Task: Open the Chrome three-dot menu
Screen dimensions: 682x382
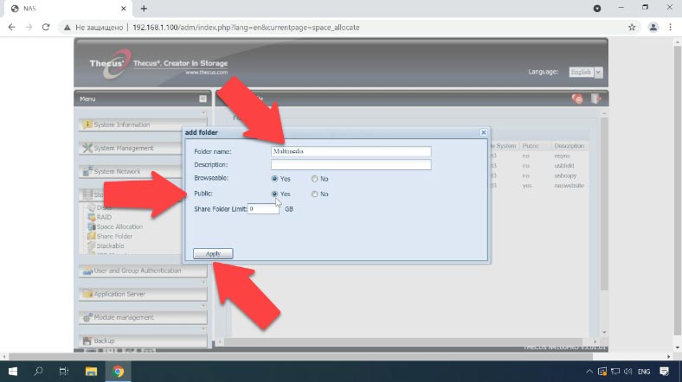Action: 670,28
